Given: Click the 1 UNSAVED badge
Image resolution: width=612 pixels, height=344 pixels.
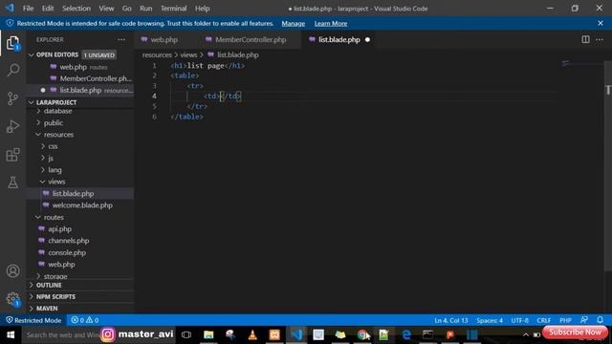Looking at the screenshot, I should pyautogui.click(x=99, y=55).
